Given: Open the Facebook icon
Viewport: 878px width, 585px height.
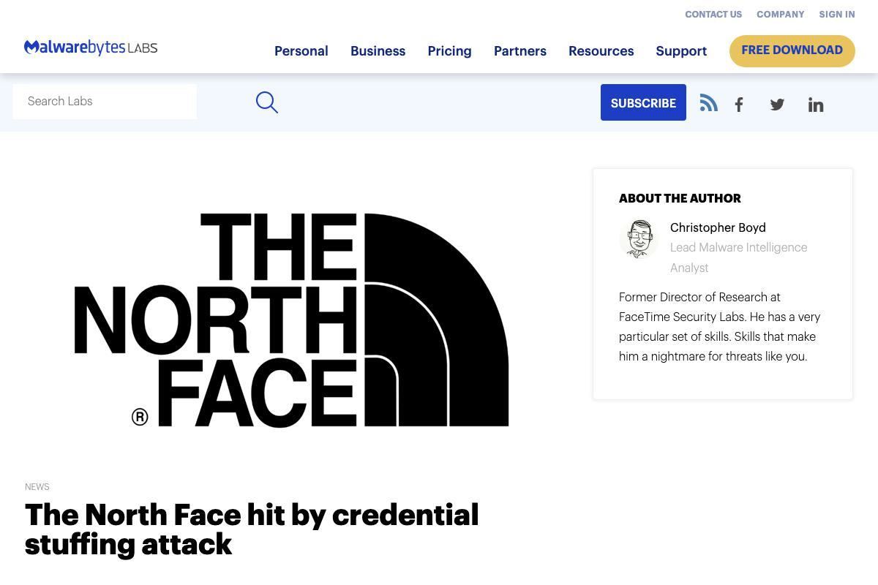Looking at the screenshot, I should (x=739, y=105).
